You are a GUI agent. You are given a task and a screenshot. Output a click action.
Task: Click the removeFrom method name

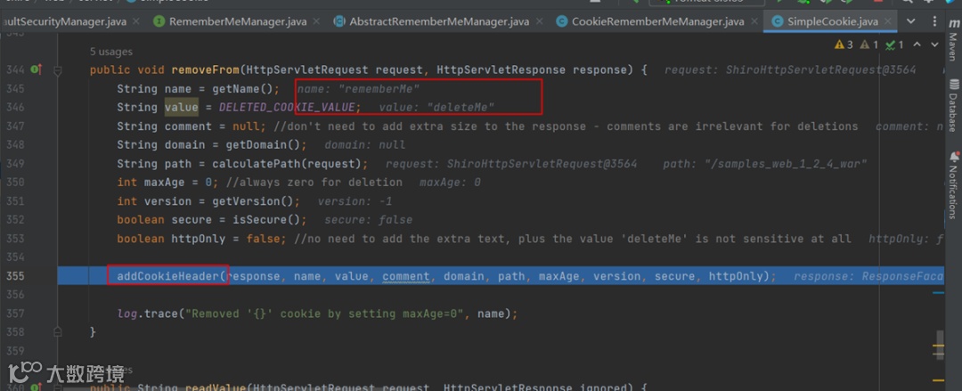pyautogui.click(x=205, y=70)
